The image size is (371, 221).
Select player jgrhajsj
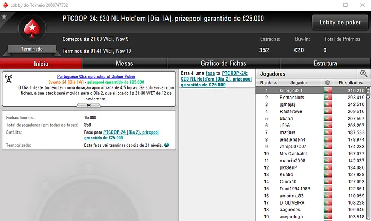[x=287, y=104]
